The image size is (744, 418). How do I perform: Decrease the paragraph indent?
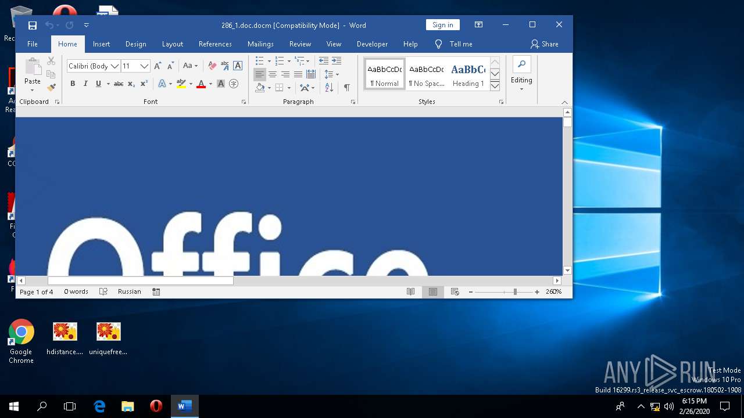point(324,61)
